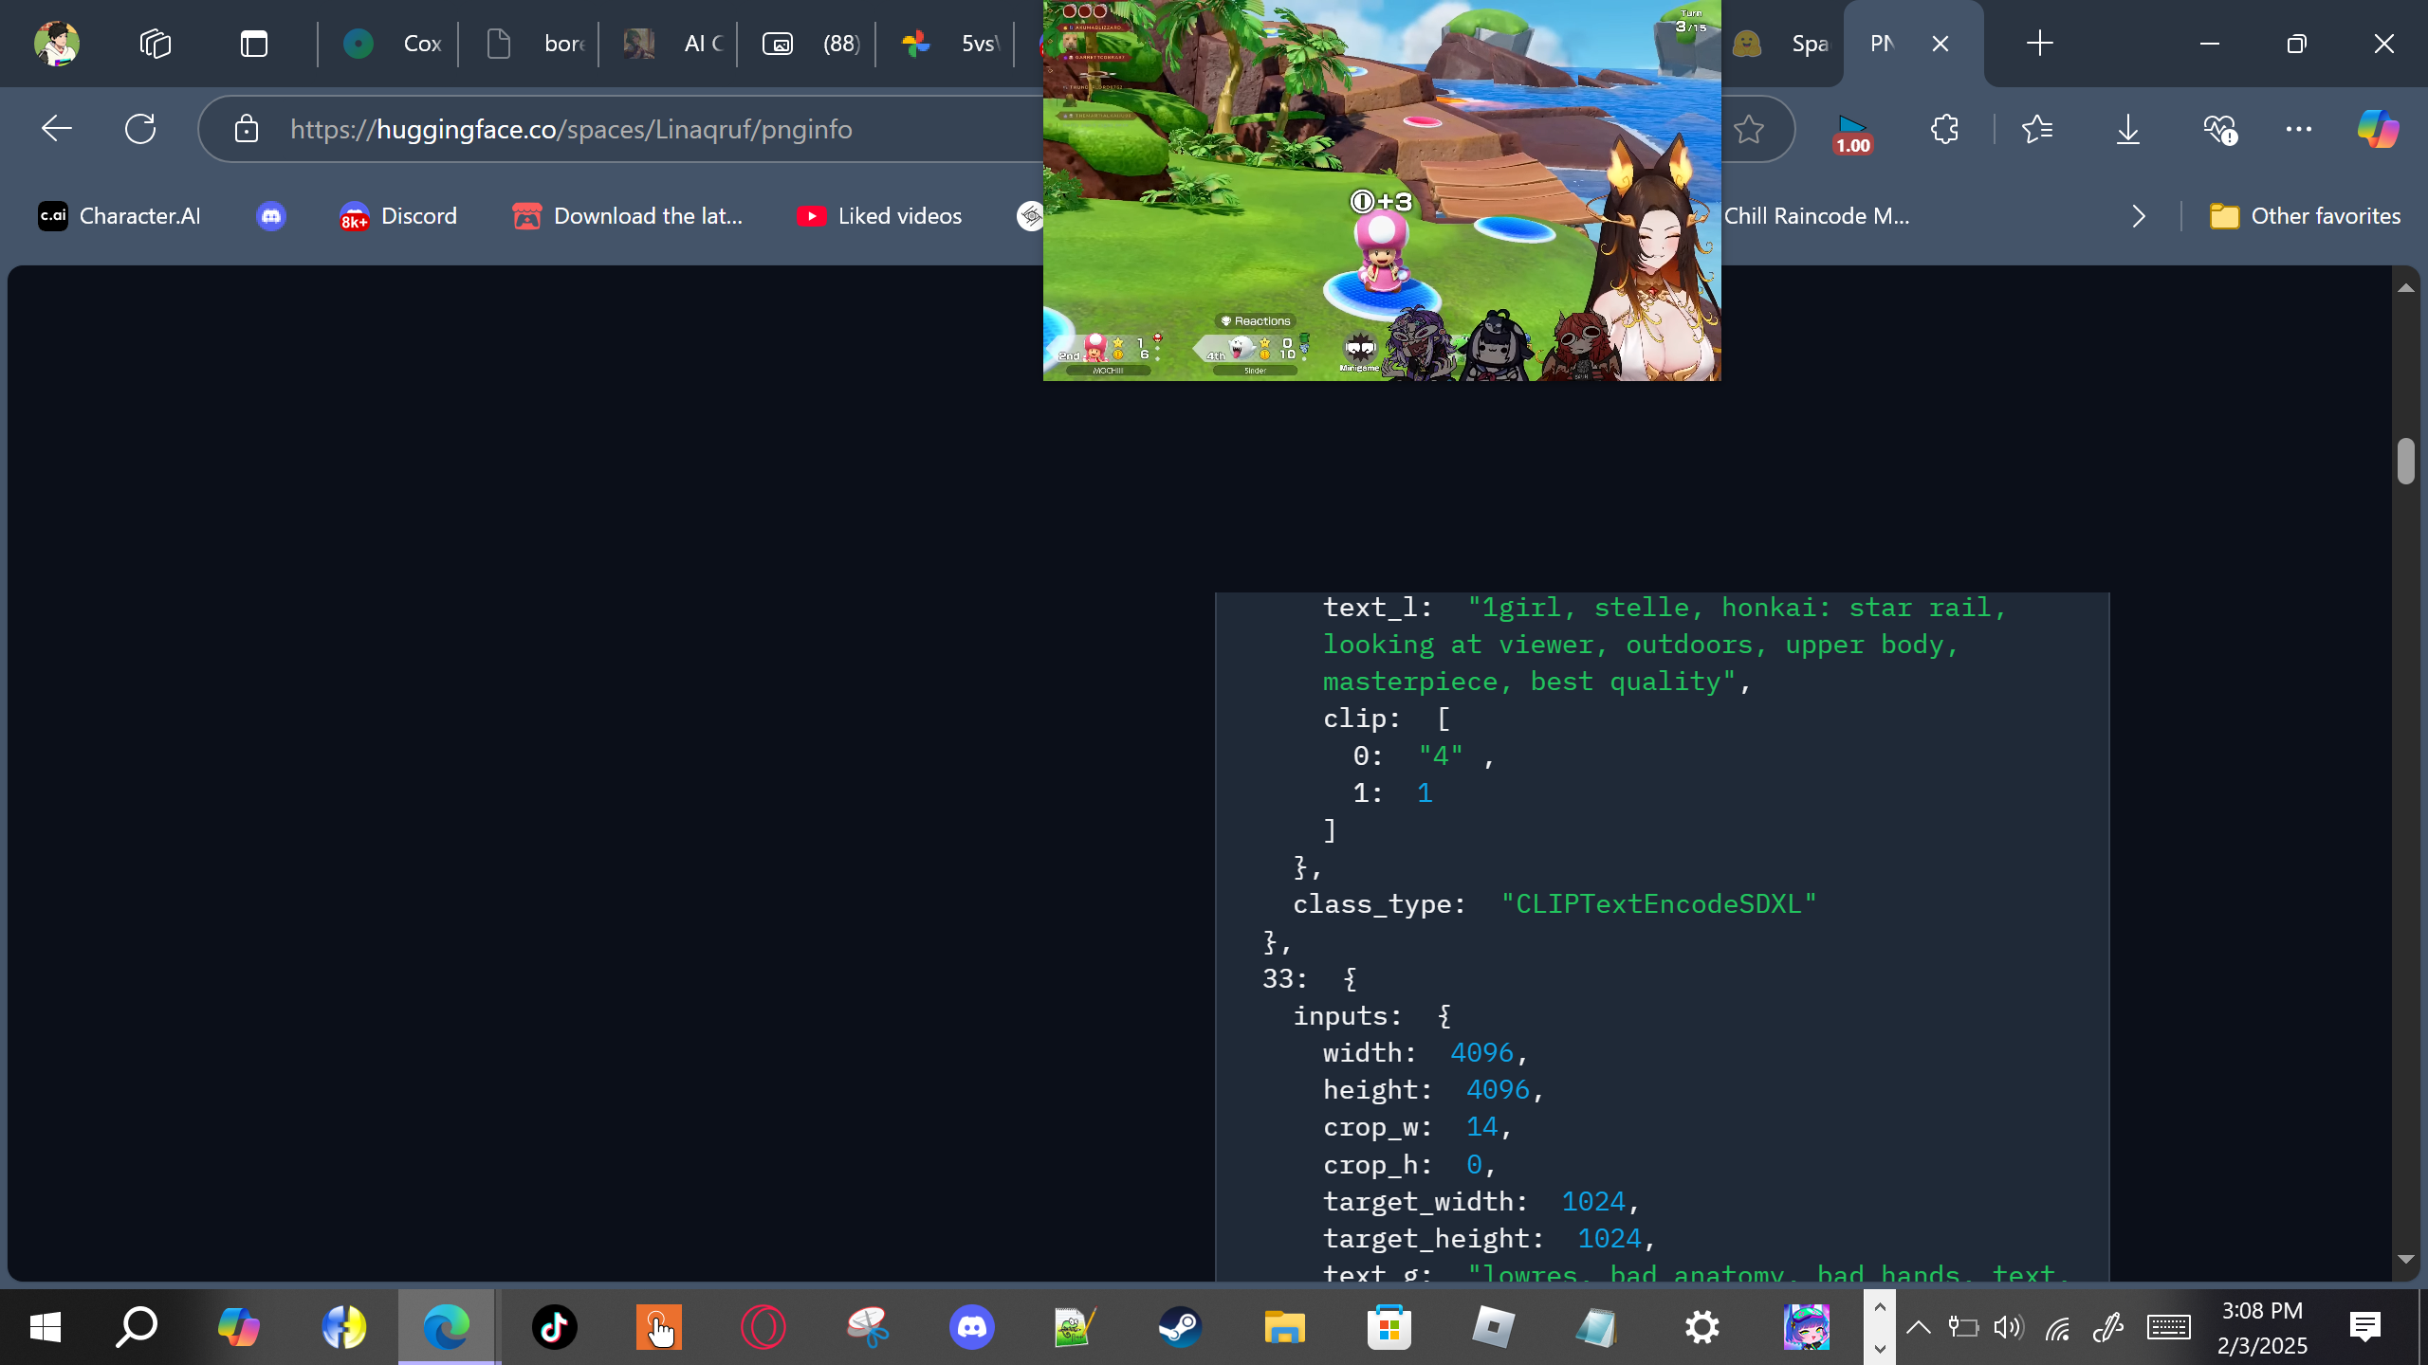Open the tab actions menu icon

click(254, 44)
